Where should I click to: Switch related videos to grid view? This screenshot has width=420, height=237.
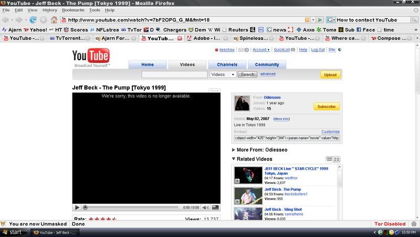[337, 159]
